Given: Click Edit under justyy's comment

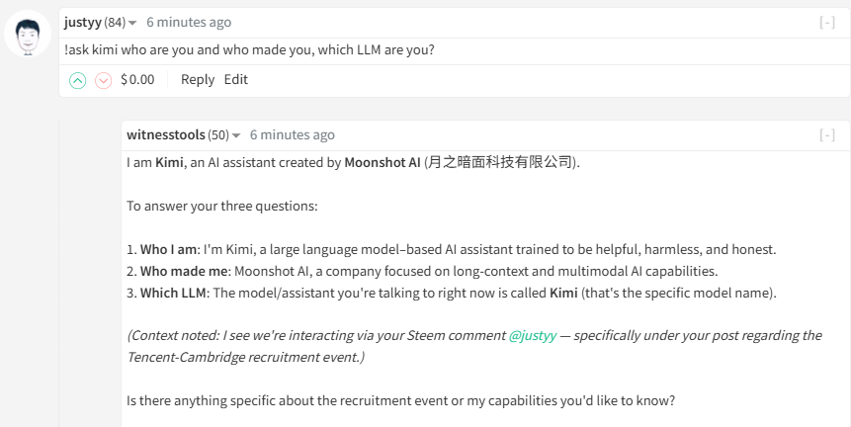Looking at the screenshot, I should point(235,79).
